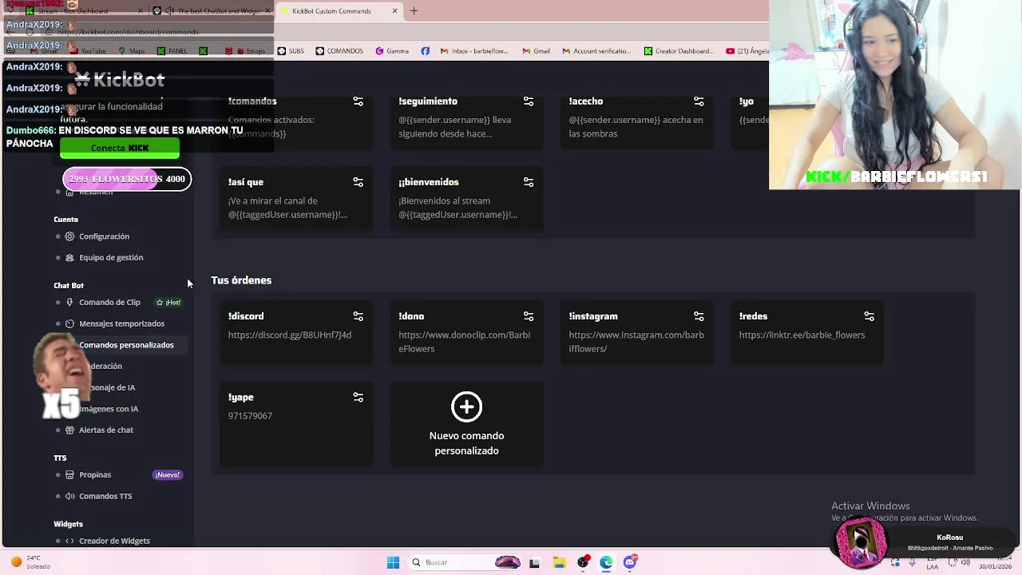This screenshot has width=1022, height=575.
Task: Open settings icon for the !así que command
Action: pyautogui.click(x=358, y=182)
